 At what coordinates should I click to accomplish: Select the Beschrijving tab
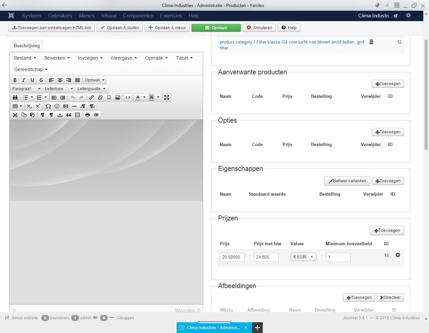point(27,46)
